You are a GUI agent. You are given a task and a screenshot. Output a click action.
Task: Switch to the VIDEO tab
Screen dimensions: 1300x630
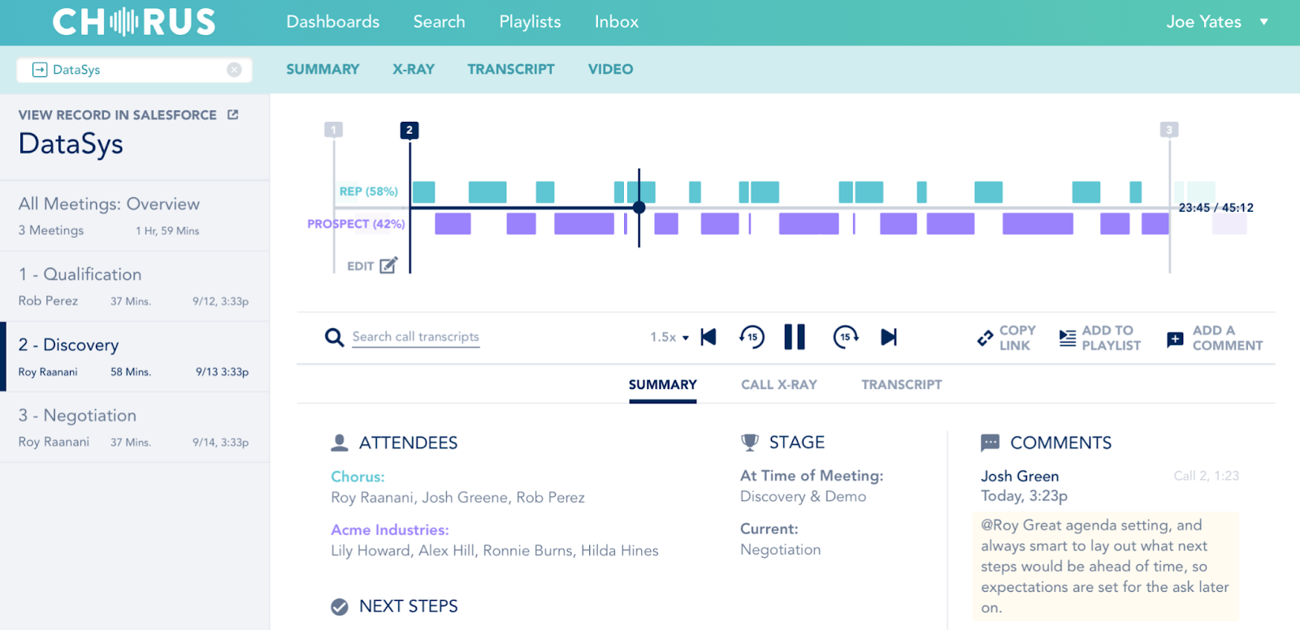point(610,69)
